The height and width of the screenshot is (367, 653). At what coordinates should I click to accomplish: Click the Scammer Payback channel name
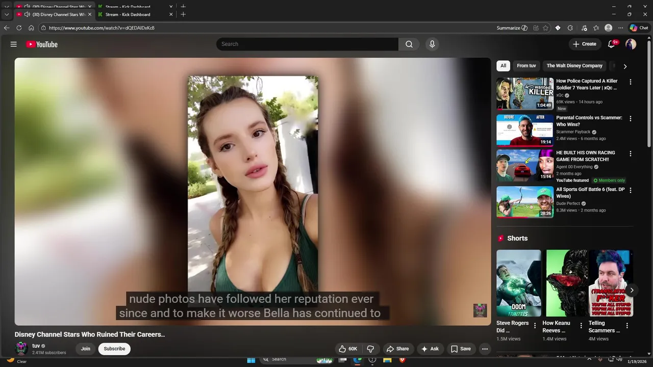573,132
